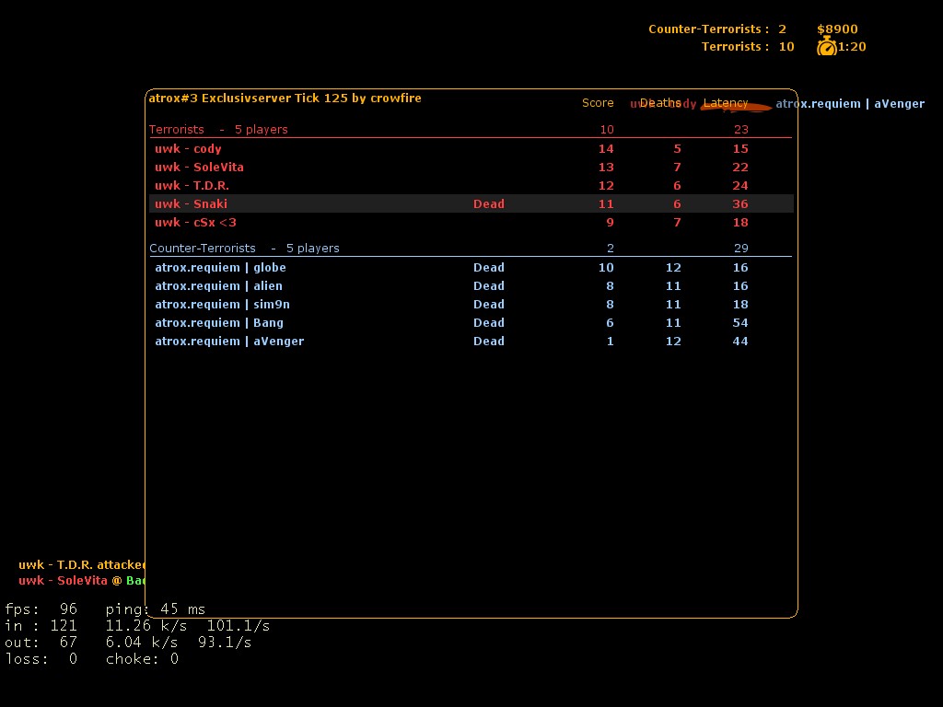The height and width of the screenshot is (707, 943).
Task: Click the $8900 money display
Action: (x=836, y=29)
